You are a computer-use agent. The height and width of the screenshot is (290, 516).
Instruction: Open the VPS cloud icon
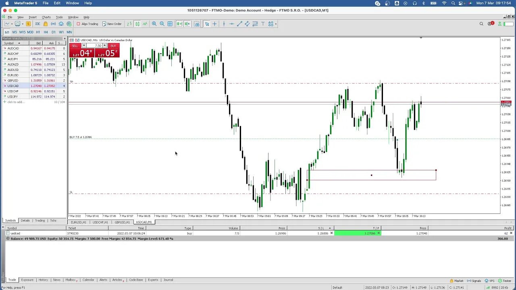pos(61,24)
